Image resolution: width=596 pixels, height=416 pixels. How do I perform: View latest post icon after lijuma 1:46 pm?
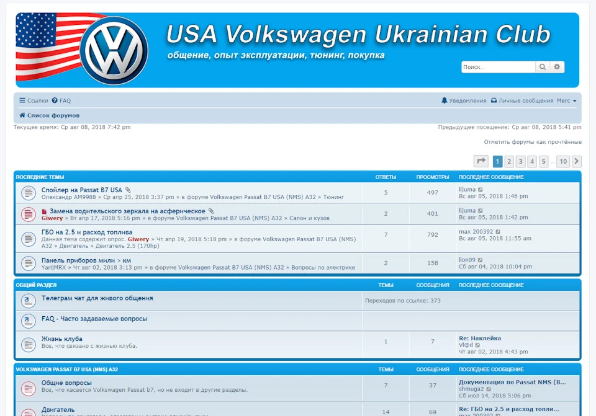point(481,190)
